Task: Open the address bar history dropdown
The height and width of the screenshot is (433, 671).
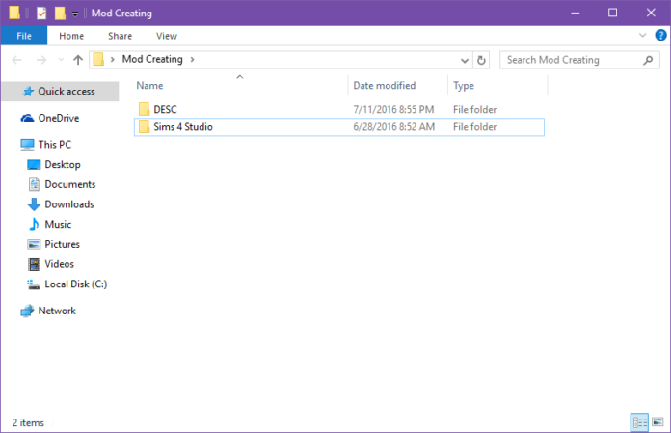Action: click(x=466, y=60)
